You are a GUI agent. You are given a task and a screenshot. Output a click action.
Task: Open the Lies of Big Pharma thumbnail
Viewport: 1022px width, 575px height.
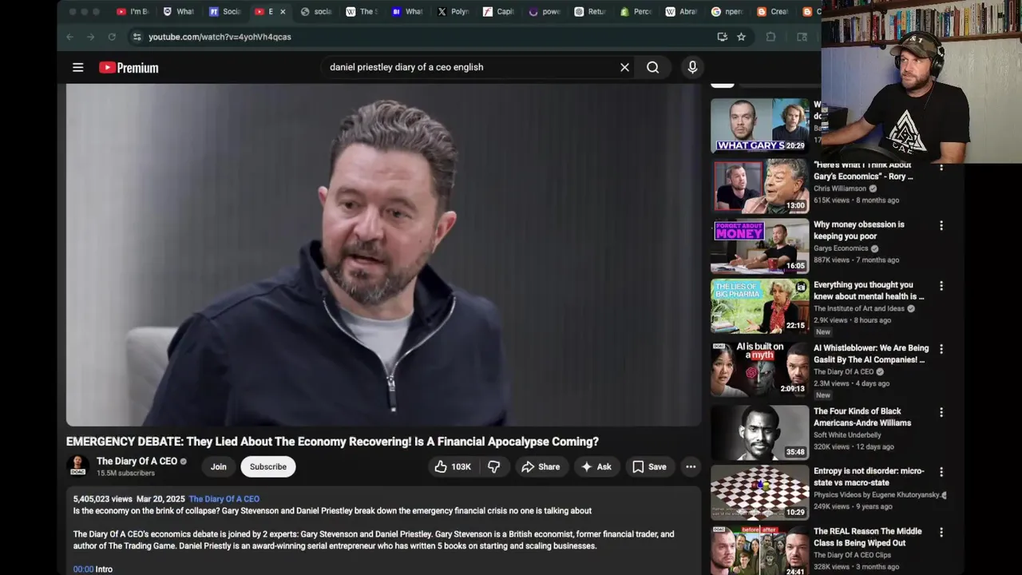(x=759, y=307)
